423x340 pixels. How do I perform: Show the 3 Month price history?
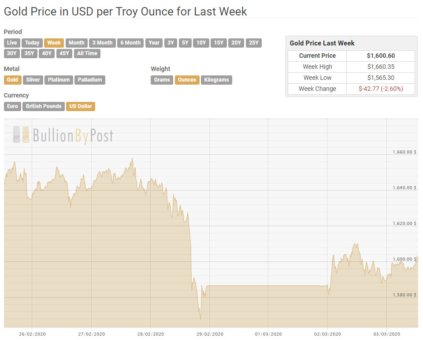pos(102,43)
